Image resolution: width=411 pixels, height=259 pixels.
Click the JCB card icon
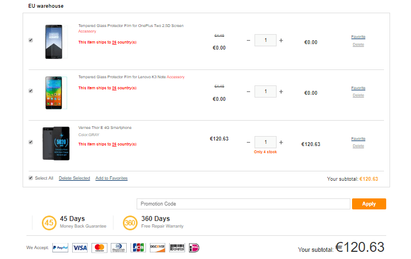click(138, 247)
